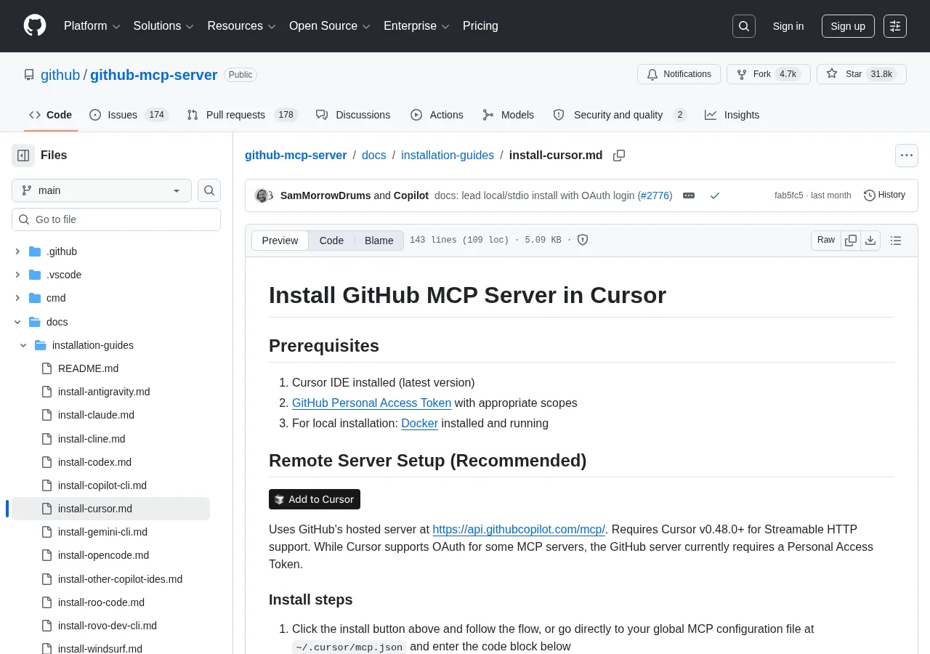This screenshot has width=930, height=654.
Task: Click the search magnifier icon in header
Action: (x=744, y=26)
